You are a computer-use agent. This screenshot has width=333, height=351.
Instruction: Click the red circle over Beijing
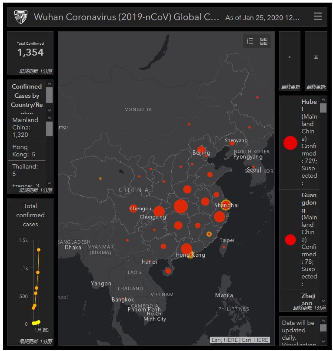(201, 150)
